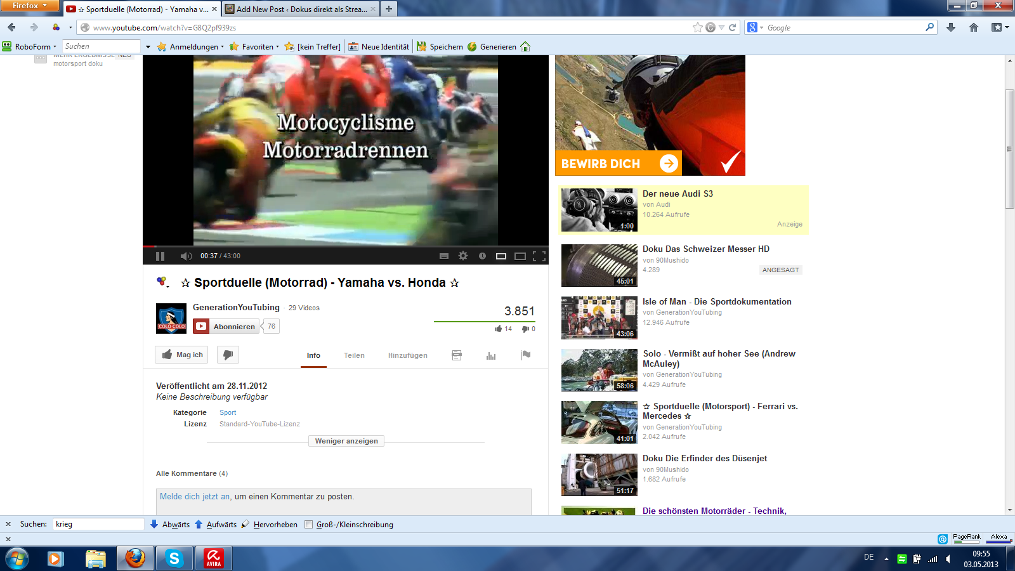
Task: Open the video statistics icon
Action: click(x=491, y=355)
